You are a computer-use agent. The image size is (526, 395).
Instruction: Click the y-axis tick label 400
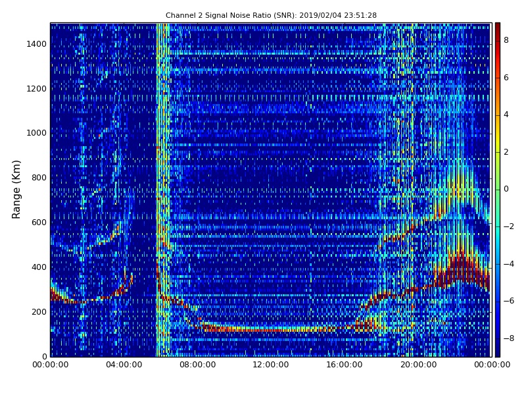click(x=39, y=267)
